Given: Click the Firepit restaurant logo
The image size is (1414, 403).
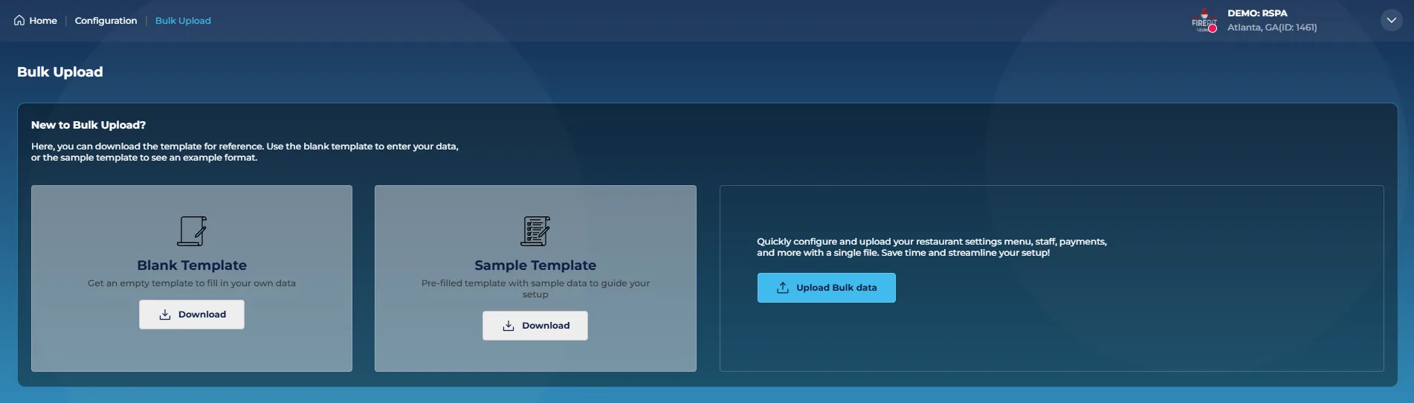Looking at the screenshot, I should tap(1204, 21).
